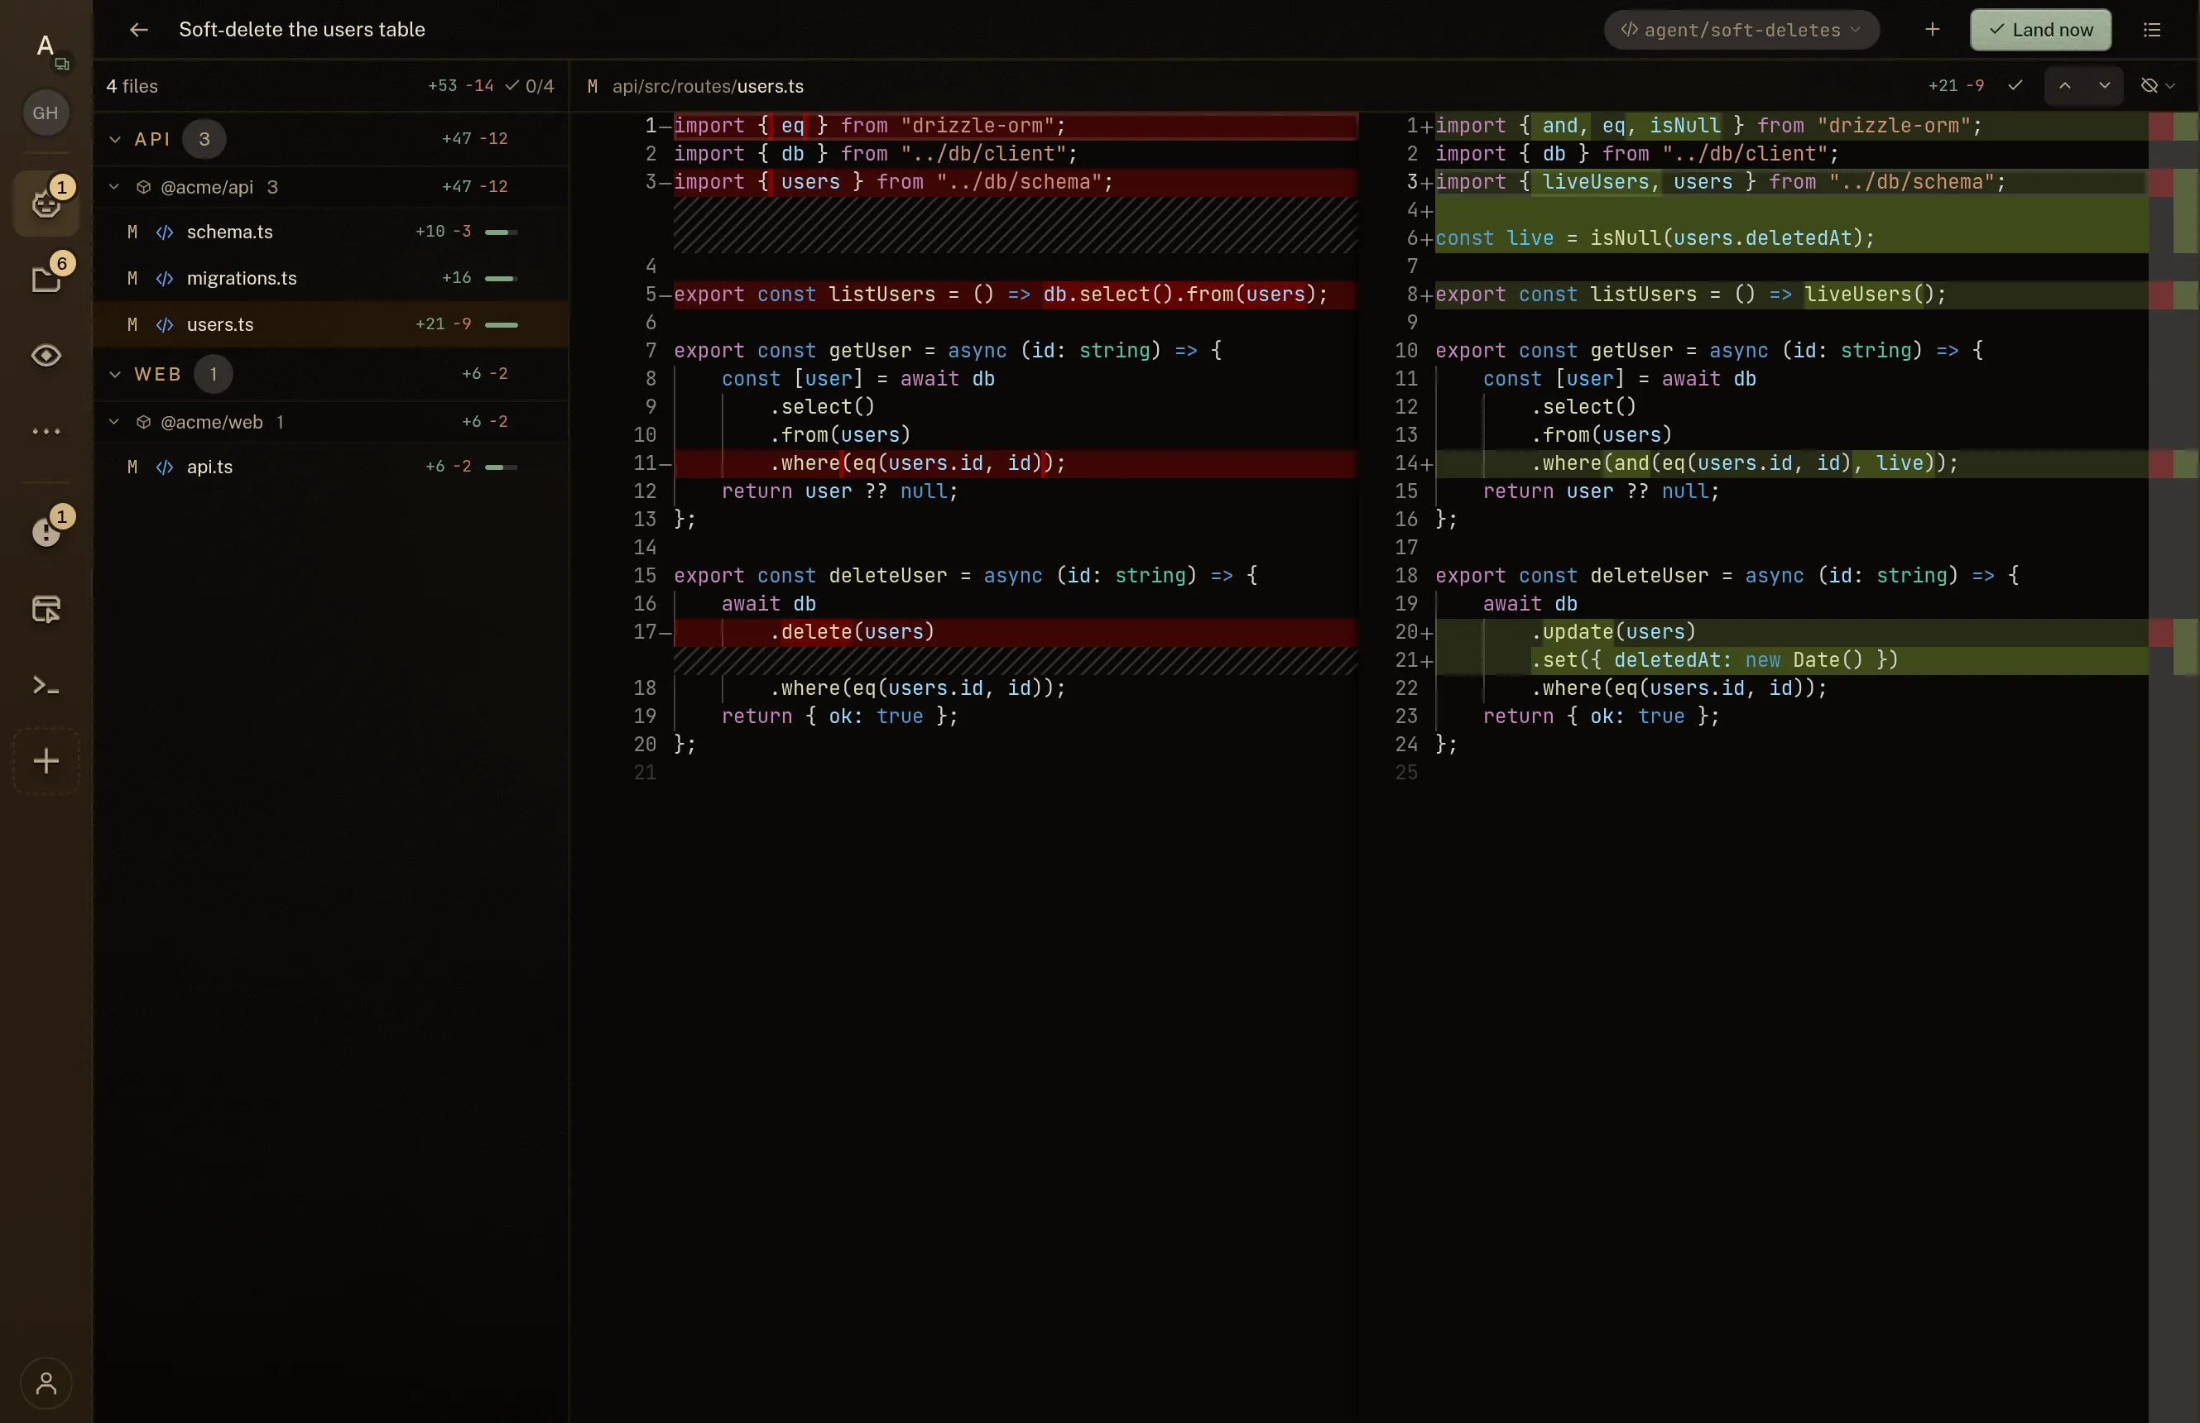The image size is (2200, 1423).
Task: Open the three-dots more icon in sidebar
Action: 46,430
